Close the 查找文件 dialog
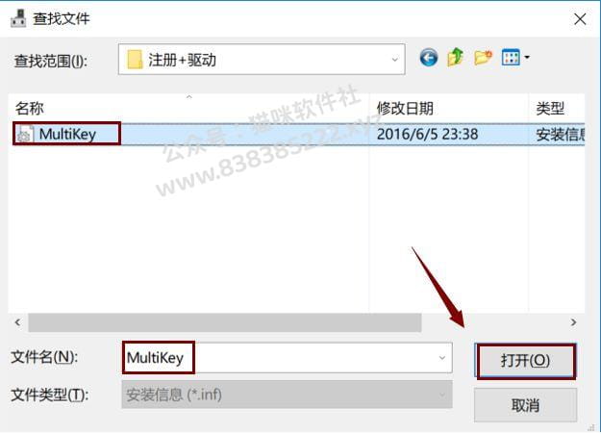 [580, 18]
